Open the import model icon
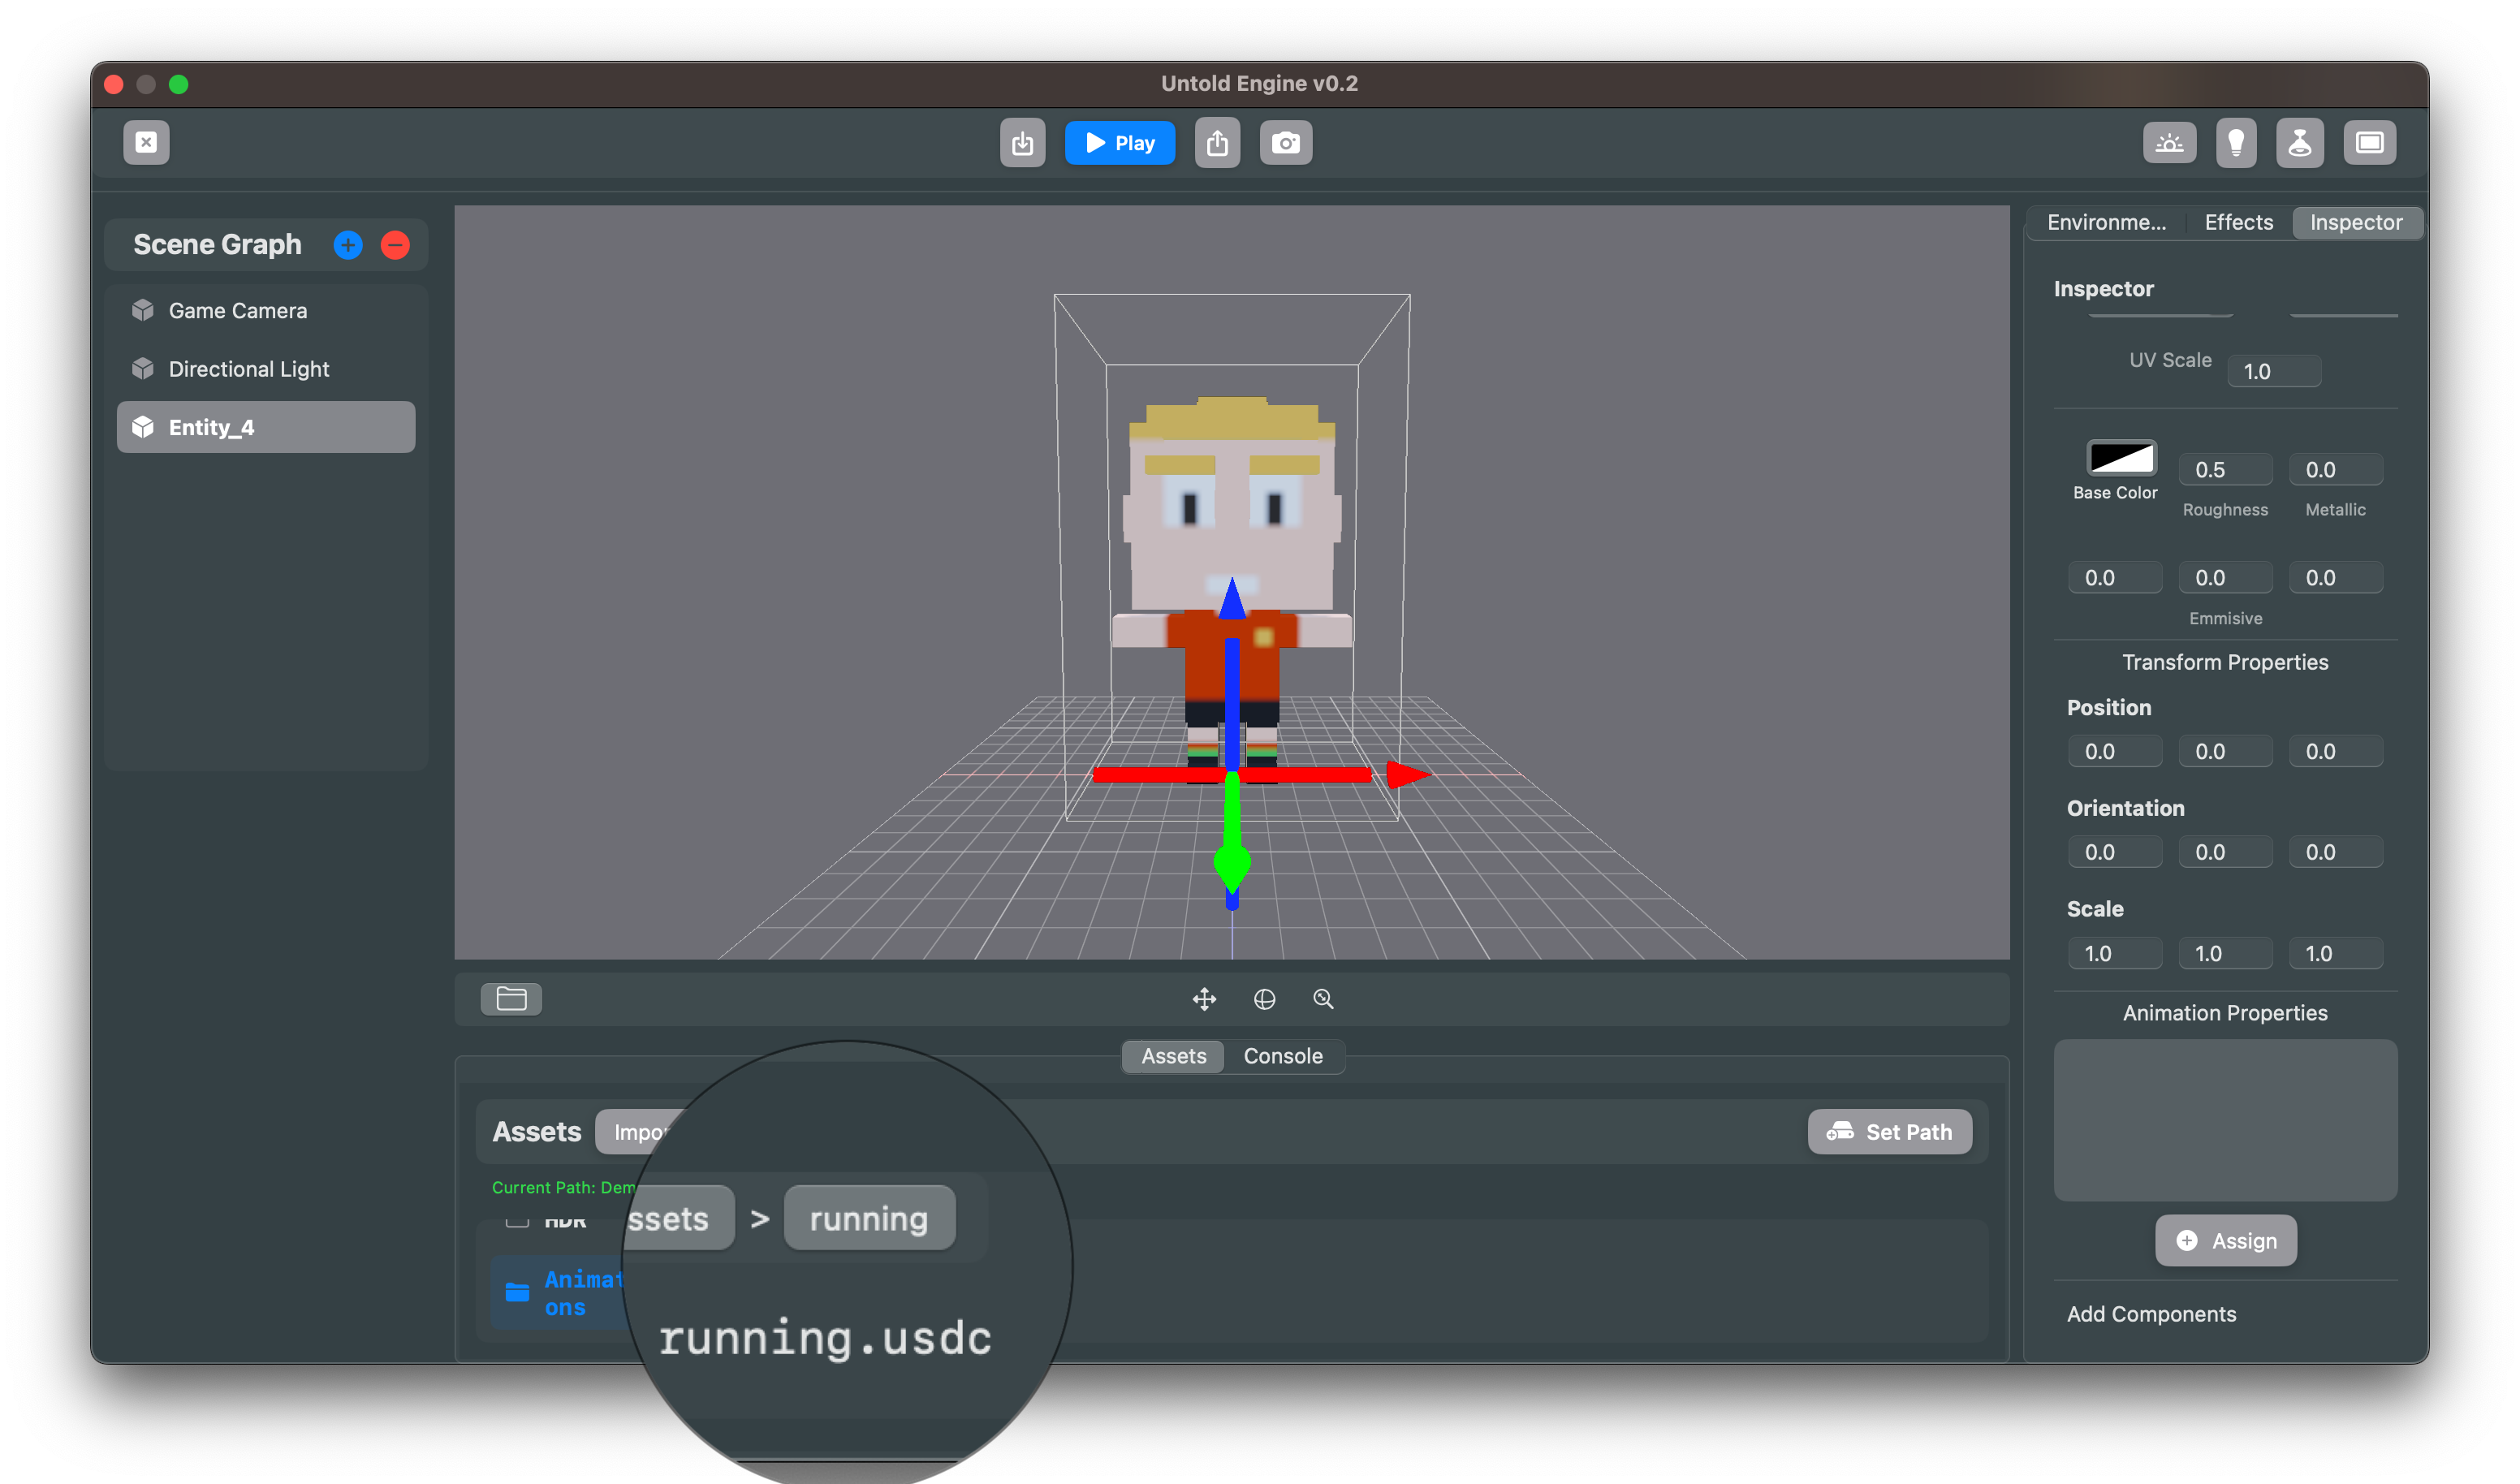Image resolution: width=2520 pixels, height=1484 pixels. (x=1022, y=142)
